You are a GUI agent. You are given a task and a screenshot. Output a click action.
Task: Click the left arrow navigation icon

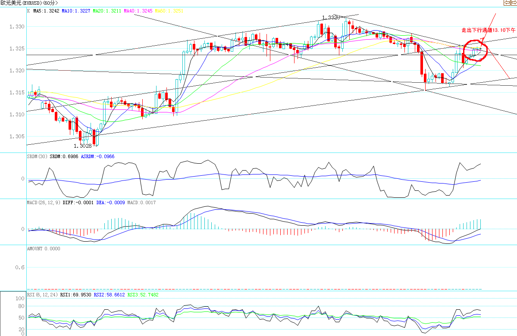pos(507,3)
